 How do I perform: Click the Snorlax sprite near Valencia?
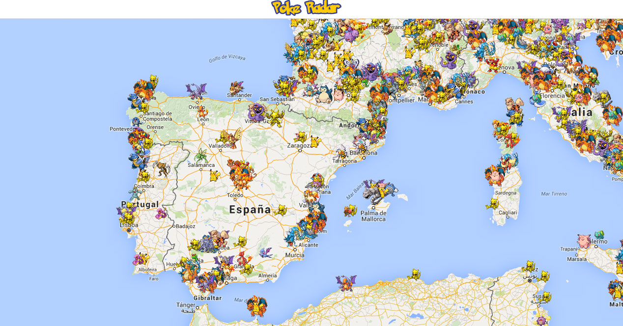tap(317, 207)
